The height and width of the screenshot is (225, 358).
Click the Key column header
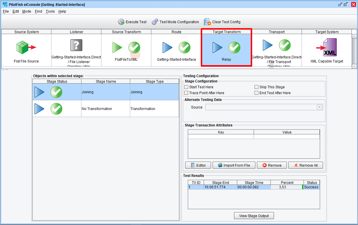(x=221, y=132)
